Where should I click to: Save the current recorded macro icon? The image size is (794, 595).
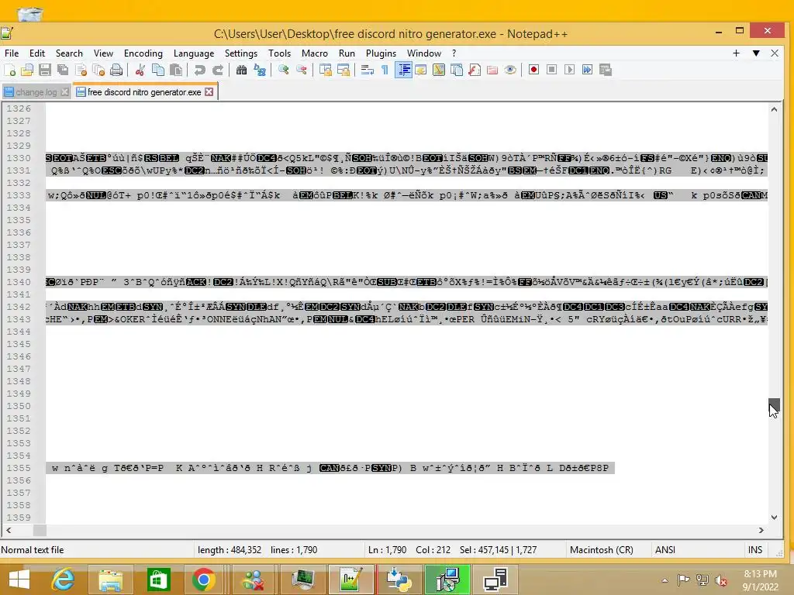pos(606,70)
